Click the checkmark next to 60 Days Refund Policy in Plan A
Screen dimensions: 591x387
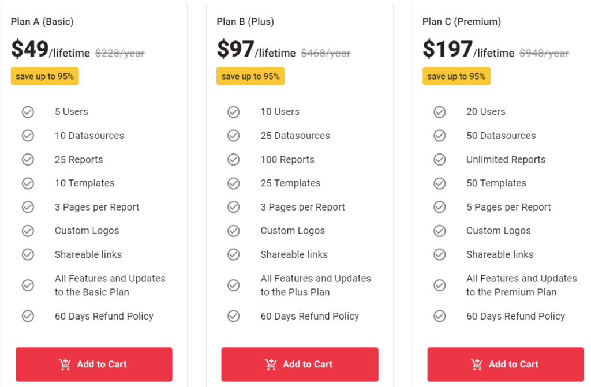pyautogui.click(x=28, y=316)
